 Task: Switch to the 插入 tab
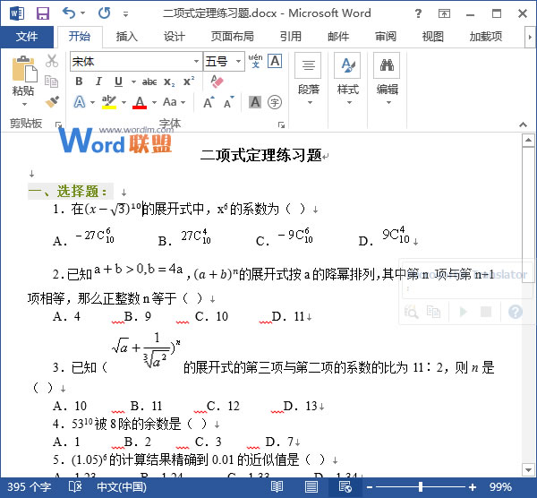tap(127, 37)
